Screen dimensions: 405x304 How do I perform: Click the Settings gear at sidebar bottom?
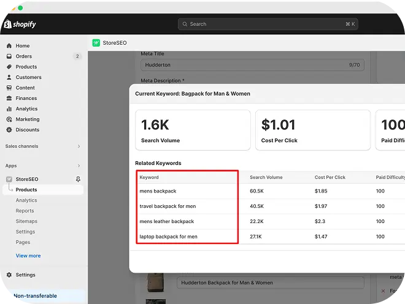coord(9,275)
